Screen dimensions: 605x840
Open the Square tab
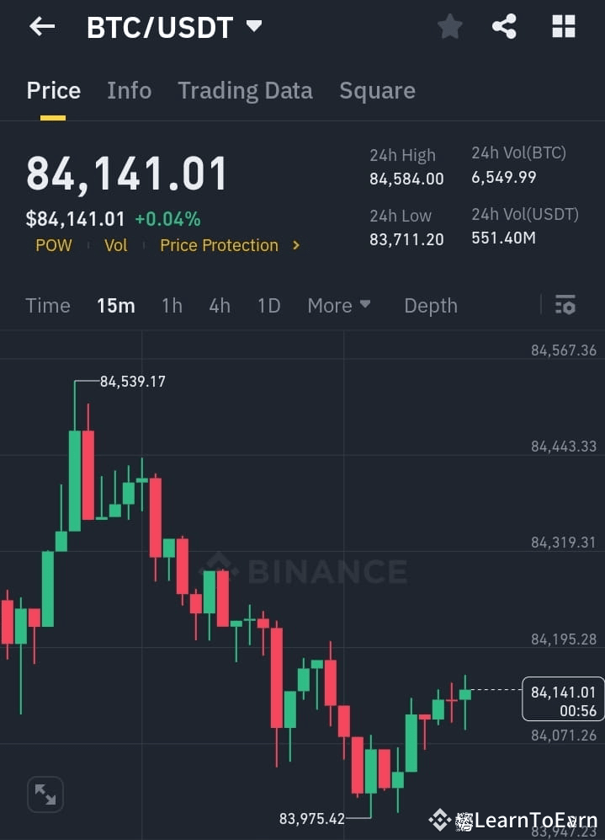point(377,90)
